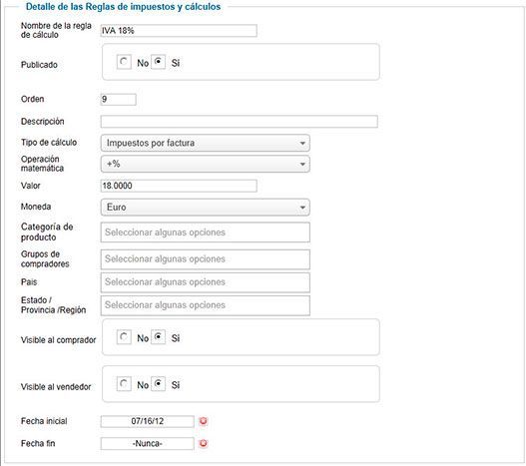
Task: Open Estado / Provincia /Región selector
Action: tap(206, 305)
